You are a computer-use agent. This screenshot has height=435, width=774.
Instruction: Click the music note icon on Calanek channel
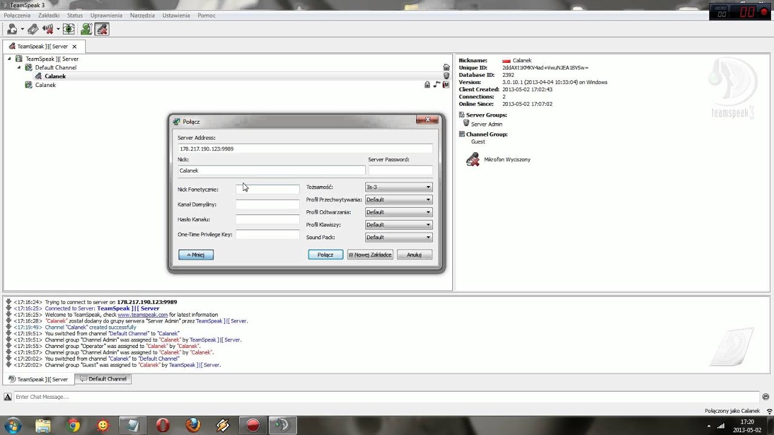437,85
